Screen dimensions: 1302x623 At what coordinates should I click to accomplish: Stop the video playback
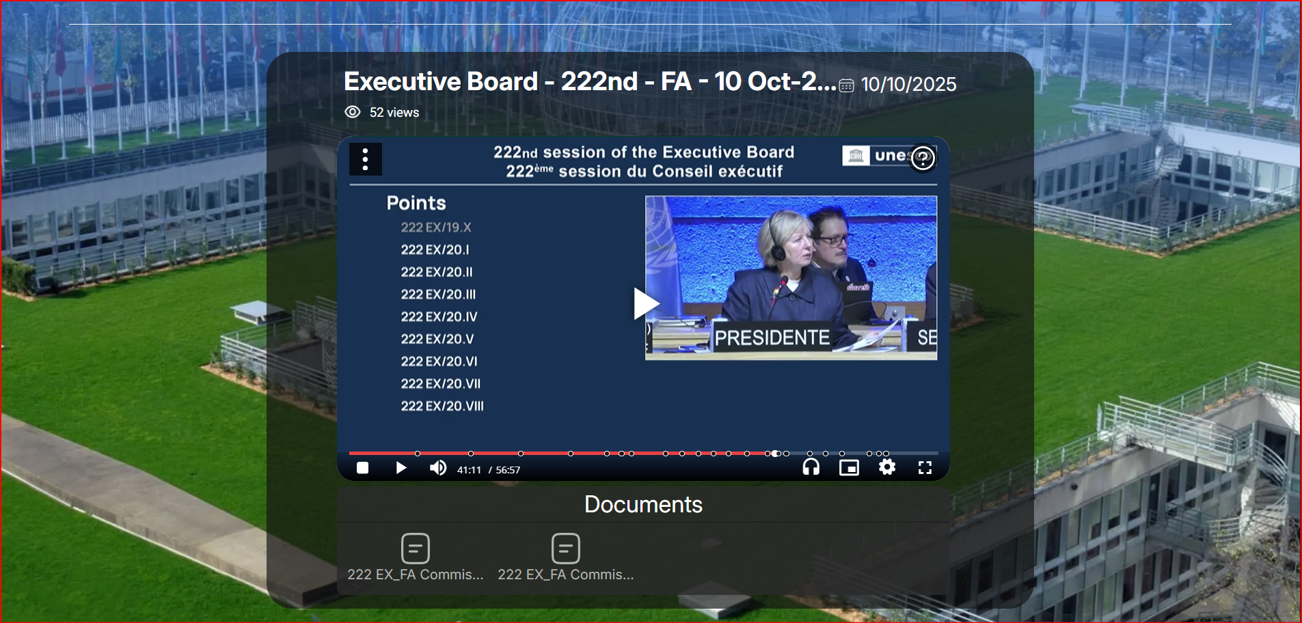363,468
